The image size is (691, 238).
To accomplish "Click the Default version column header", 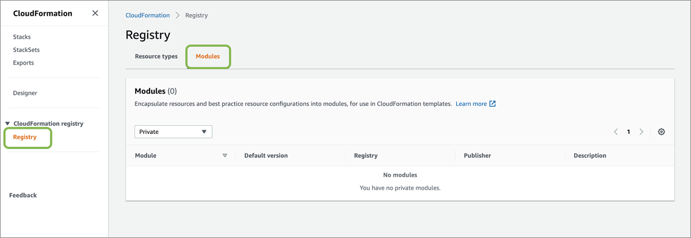I will coord(266,156).
